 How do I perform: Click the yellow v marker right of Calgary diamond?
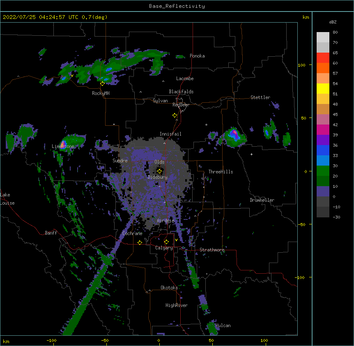176,240
